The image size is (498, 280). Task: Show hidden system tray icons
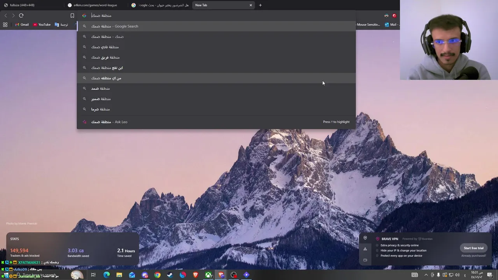(426, 275)
